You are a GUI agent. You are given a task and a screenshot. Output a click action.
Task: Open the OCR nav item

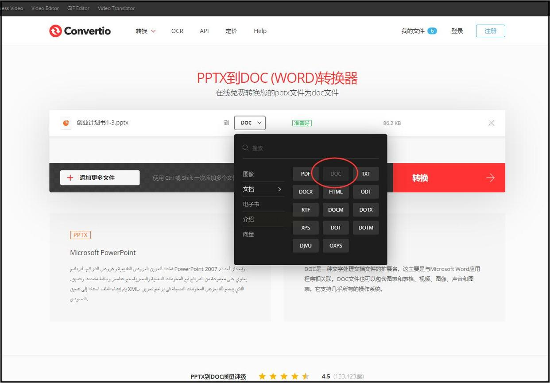point(177,31)
